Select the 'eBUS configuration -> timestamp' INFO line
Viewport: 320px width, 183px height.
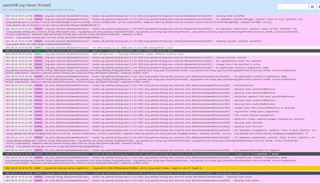(x=125, y=54)
